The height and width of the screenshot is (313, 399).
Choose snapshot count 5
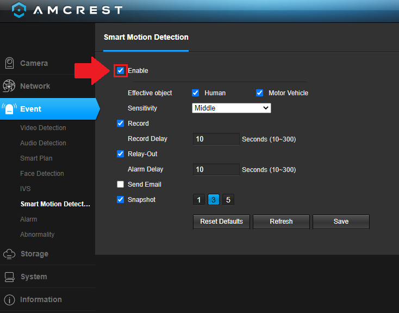[x=228, y=200]
